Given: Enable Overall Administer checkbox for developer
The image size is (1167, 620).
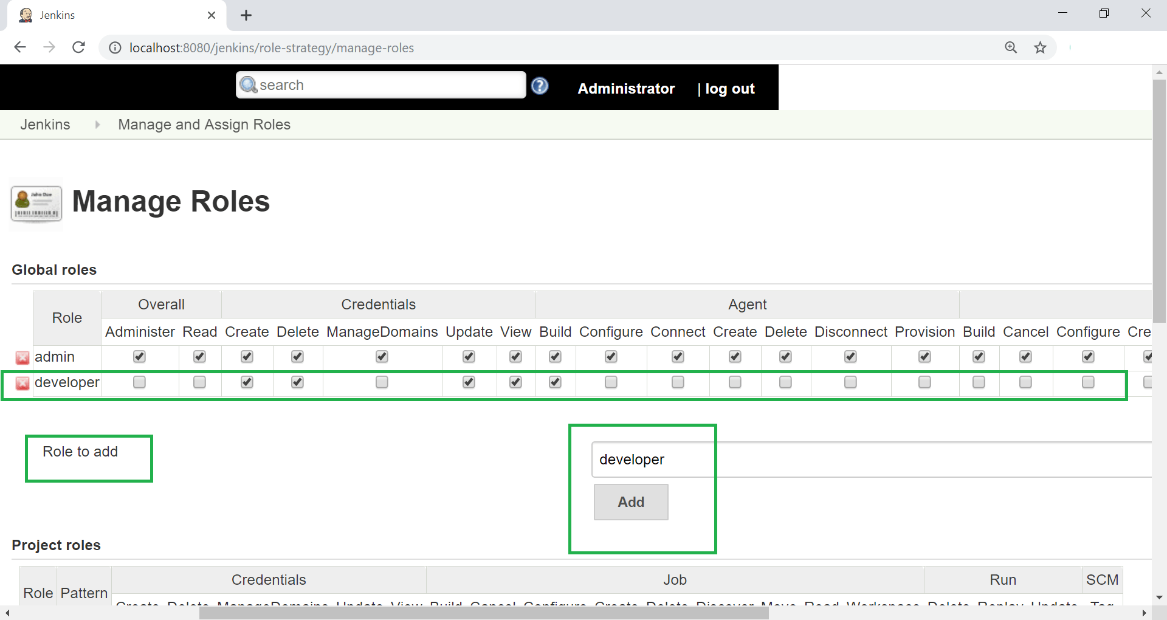Looking at the screenshot, I should [x=139, y=382].
